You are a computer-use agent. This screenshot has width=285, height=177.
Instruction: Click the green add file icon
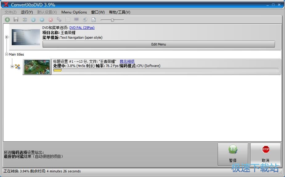[x=7, y=20]
